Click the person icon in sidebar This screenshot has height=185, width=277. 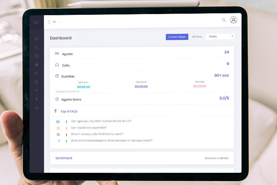click(x=36, y=90)
